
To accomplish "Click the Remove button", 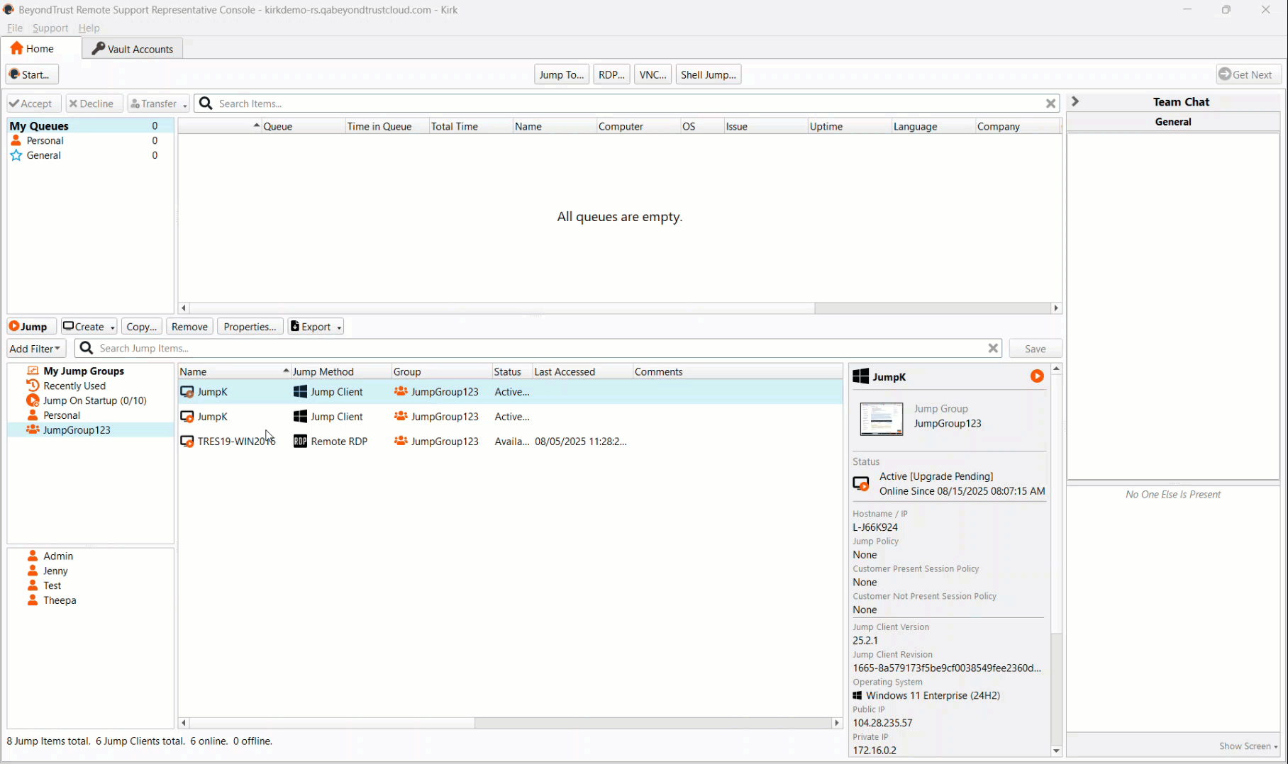I will click(189, 327).
